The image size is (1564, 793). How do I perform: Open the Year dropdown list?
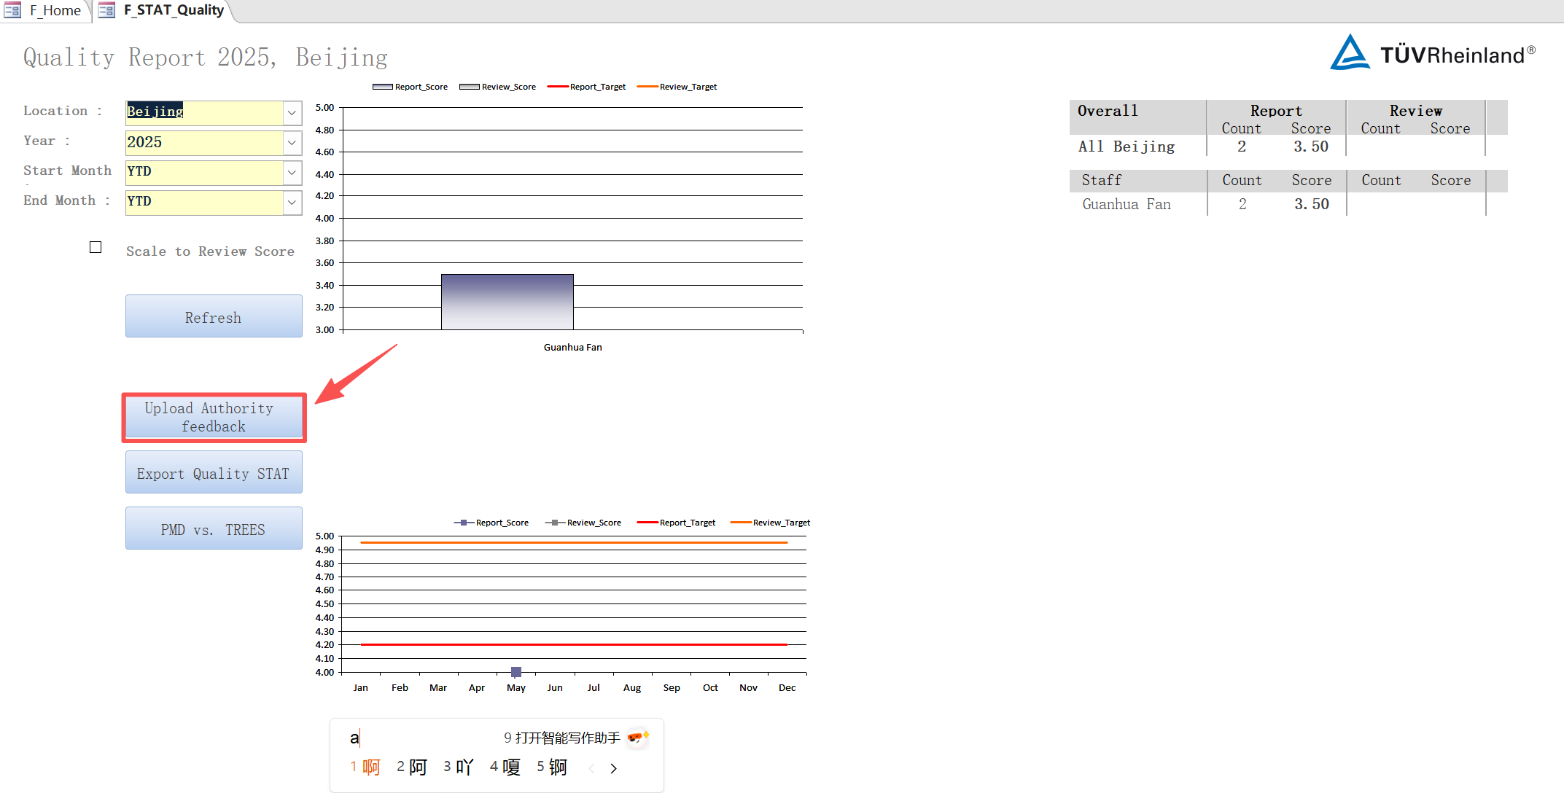(x=292, y=142)
